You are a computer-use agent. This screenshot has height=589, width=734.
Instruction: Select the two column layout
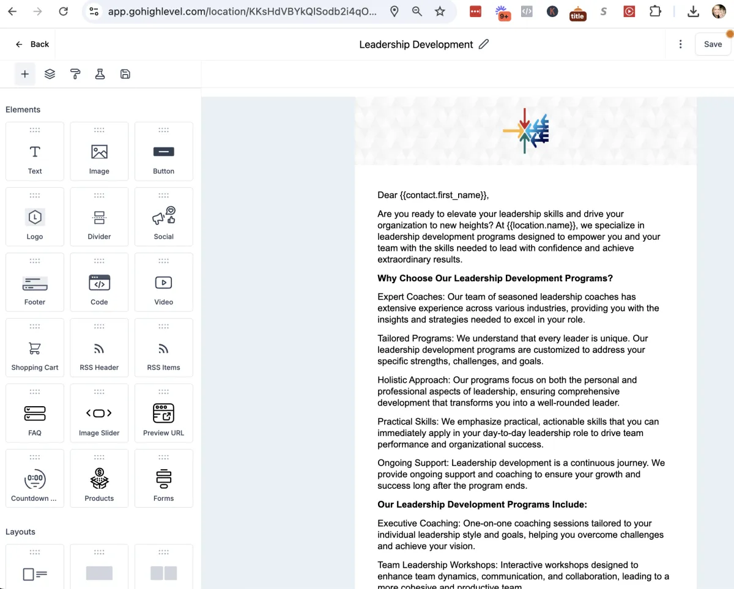click(164, 567)
